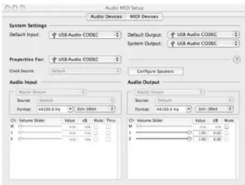Open the Default Input device dropdown
Viewport: 245px width, 185px height.
tap(85, 35)
